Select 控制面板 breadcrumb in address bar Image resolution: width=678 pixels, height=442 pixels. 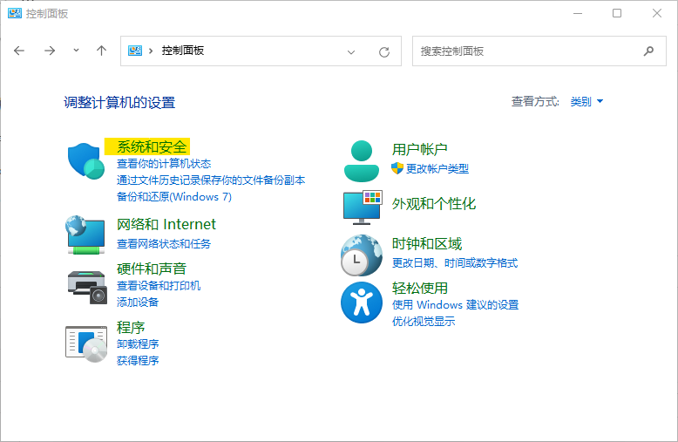point(183,51)
